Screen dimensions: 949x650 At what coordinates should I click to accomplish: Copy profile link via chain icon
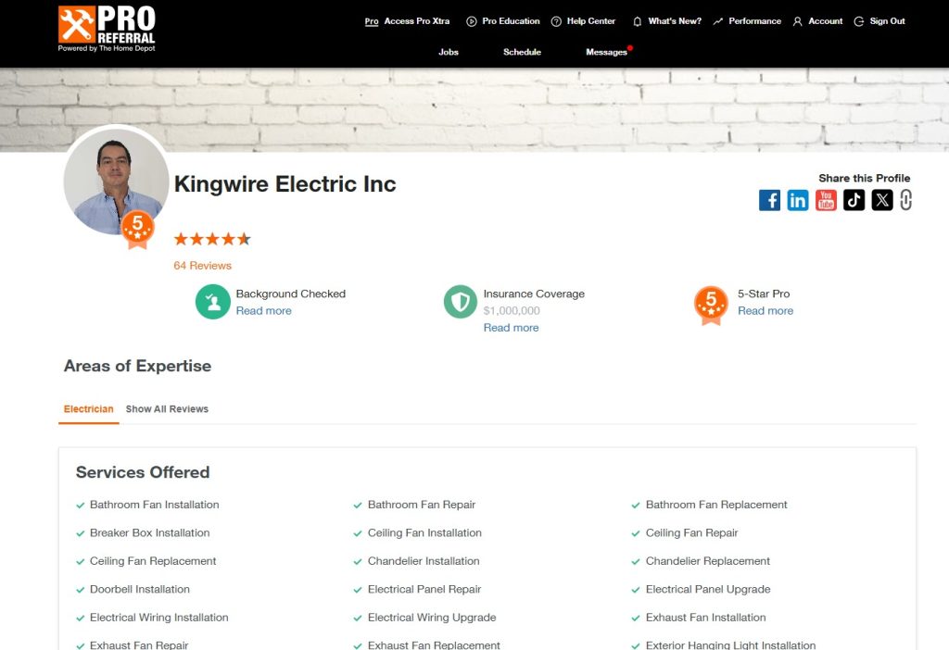pos(905,200)
